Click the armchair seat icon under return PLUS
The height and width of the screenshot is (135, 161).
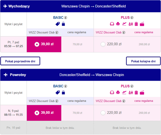point(118,92)
